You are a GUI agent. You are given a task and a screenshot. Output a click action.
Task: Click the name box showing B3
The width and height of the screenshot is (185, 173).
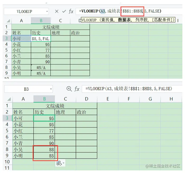(x=26, y=89)
